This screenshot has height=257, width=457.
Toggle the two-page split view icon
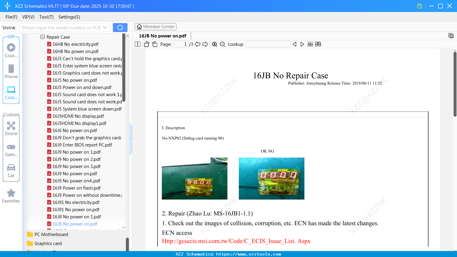pos(137,44)
